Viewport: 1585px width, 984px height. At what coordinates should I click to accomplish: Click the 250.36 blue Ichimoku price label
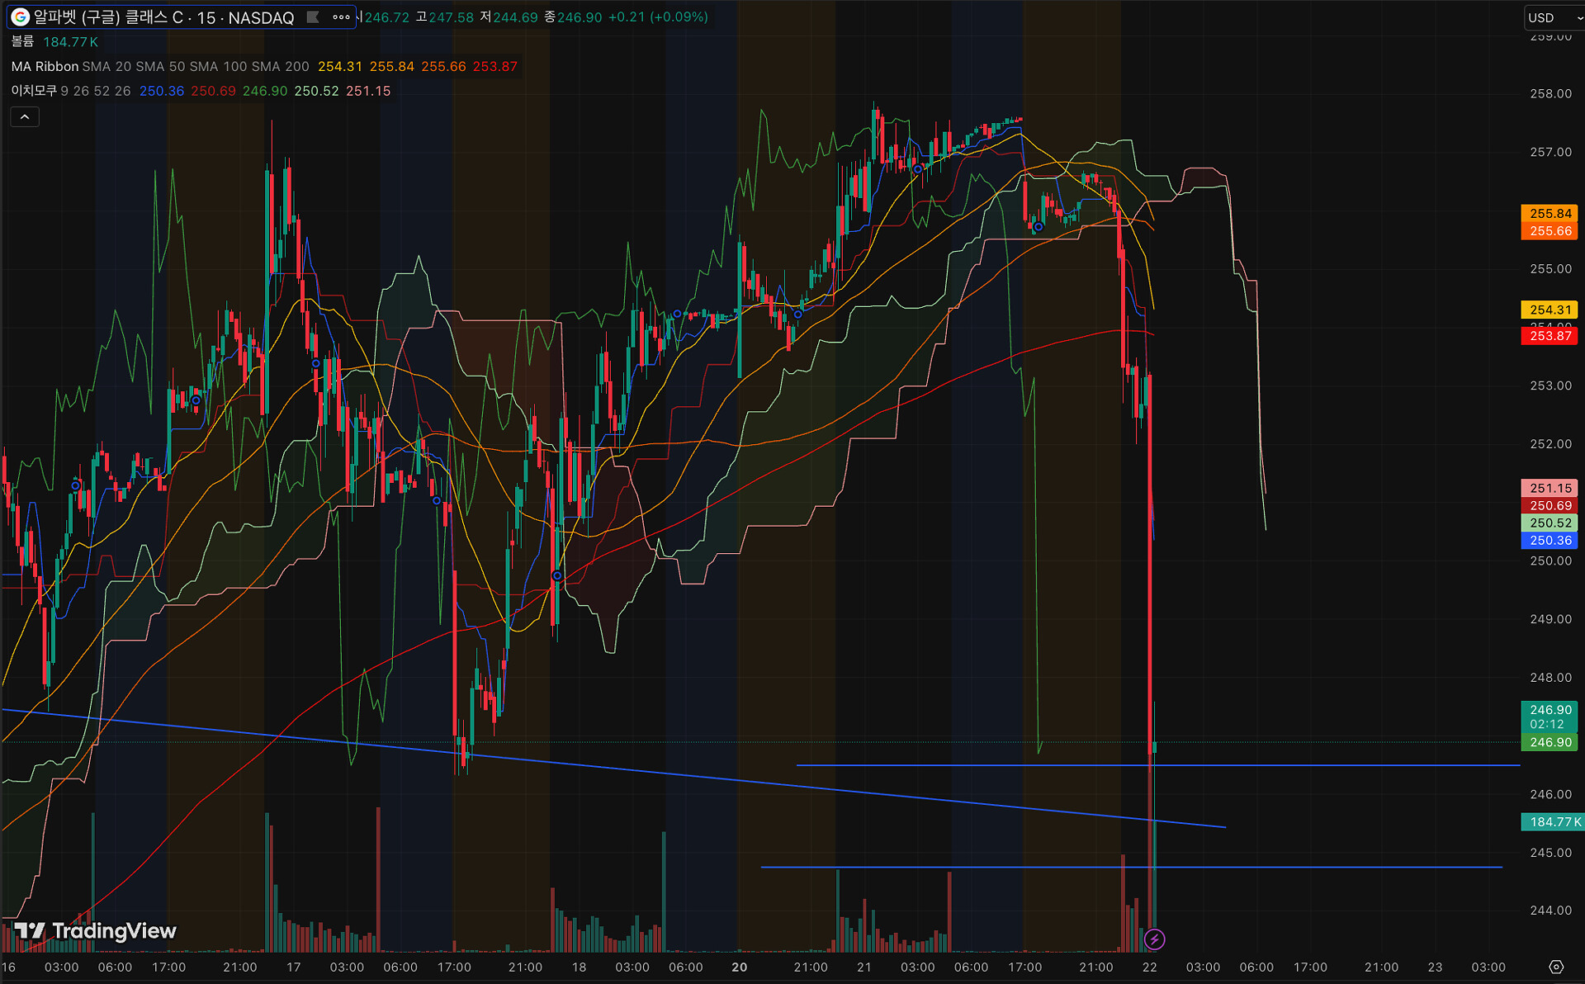(1550, 541)
